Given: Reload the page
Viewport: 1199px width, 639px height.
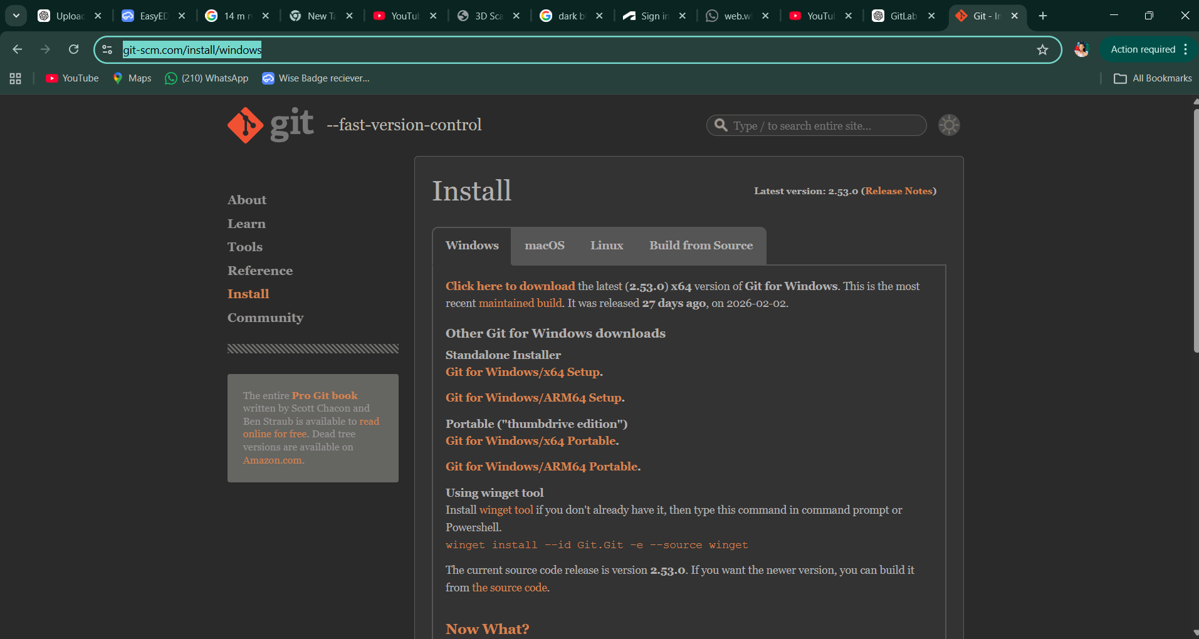Looking at the screenshot, I should pyautogui.click(x=73, y=49).
